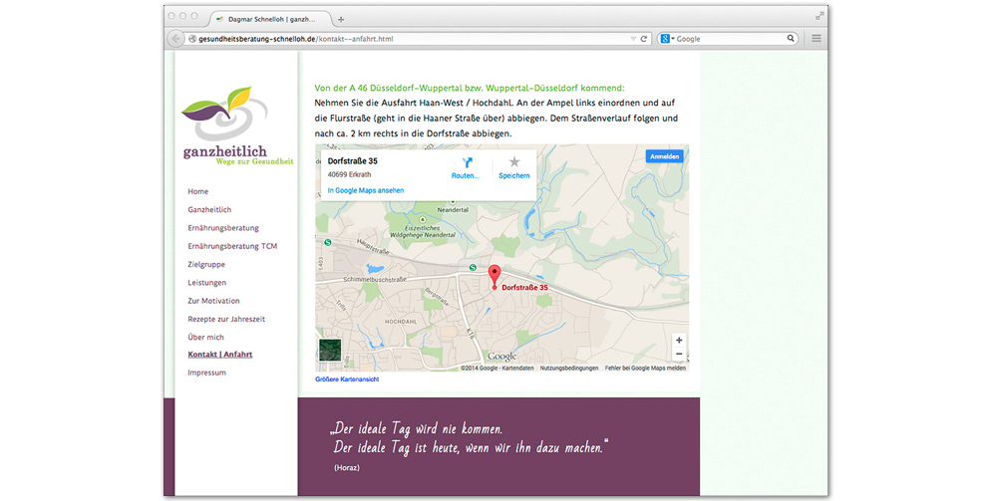Image resolution: width=992 pixels, height=501 pixels.
Task: Expand the URL bar history dropdown arrow
Action: (632, 39)
